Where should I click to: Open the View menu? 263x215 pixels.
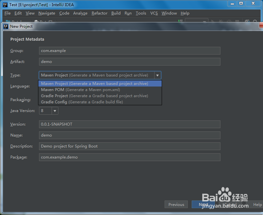click(30, 13)
